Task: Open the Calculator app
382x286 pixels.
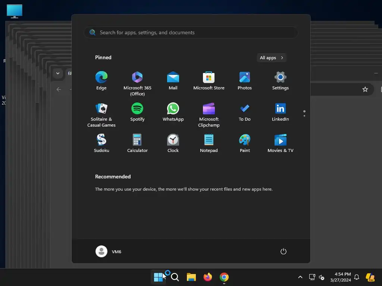Action: coord(137,143)
